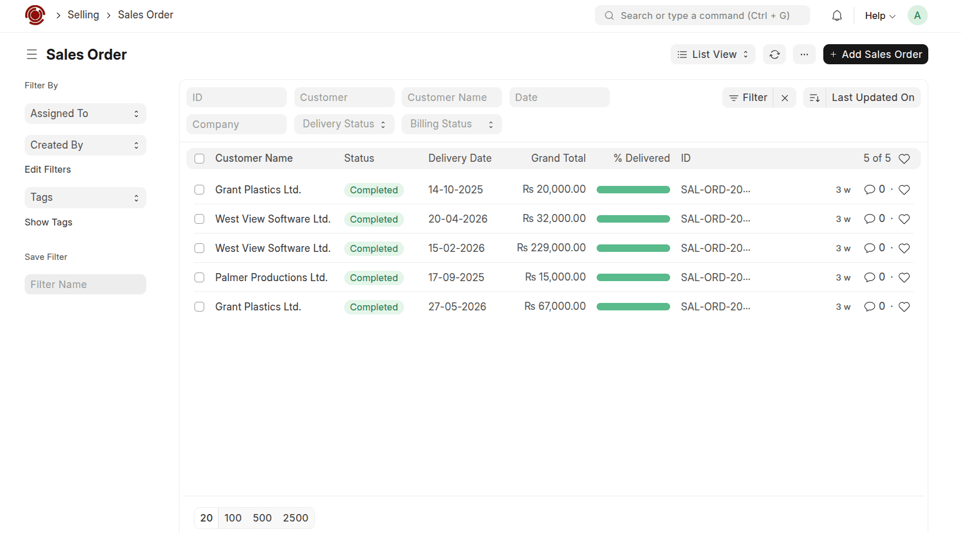Open the Assigned To dropdown

pyautogui.click(x=85, y=113)
